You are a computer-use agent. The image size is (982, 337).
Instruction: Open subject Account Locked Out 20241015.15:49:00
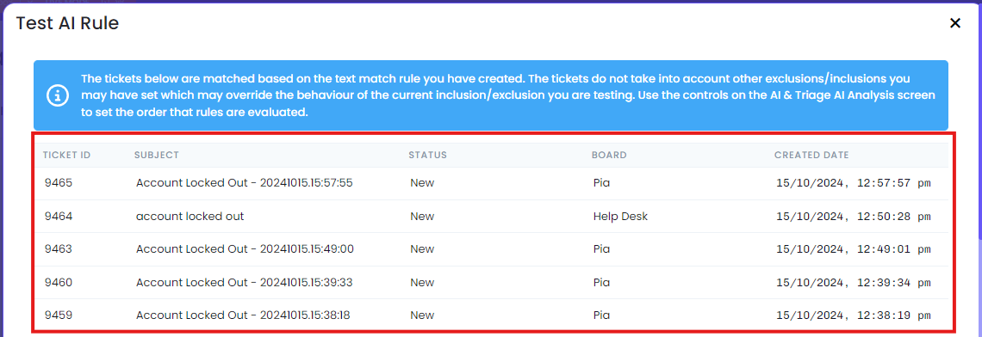(x=245, y=248)
